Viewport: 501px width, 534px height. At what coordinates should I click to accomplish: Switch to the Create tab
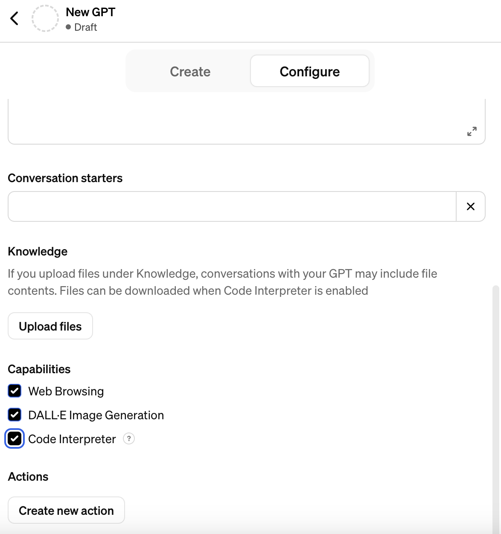tap(190, 71)
